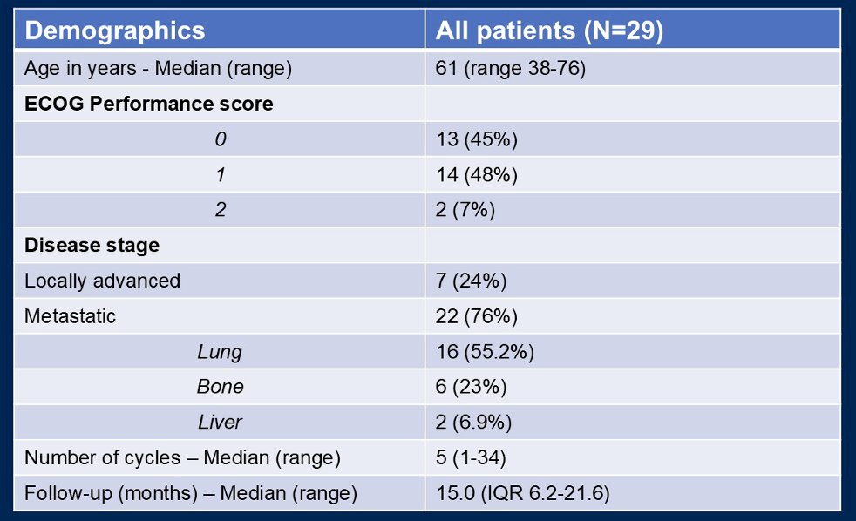
Task: Select the Liver 2 (6.9%) value
Action: coord(473,422)
